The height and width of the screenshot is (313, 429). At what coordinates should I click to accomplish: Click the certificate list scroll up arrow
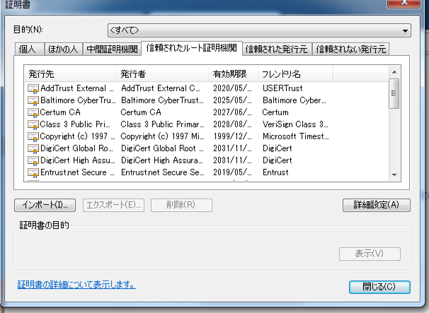[394, 72]
